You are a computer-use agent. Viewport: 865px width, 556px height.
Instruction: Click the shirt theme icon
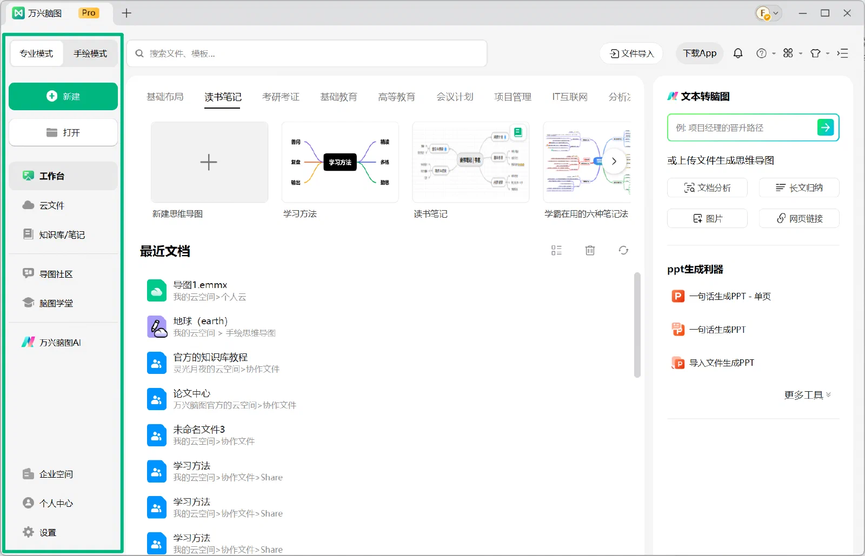(815, 53)
